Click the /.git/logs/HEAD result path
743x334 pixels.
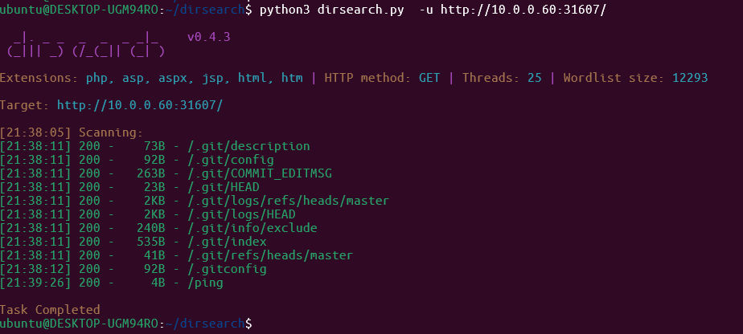tap(242, 215)
